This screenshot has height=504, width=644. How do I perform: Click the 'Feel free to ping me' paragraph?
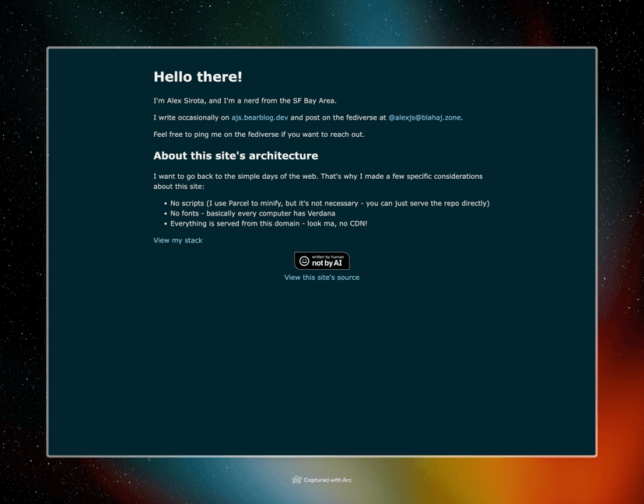[x=259, y=135]
